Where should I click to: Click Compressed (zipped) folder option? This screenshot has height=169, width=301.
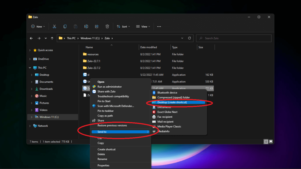173,97
